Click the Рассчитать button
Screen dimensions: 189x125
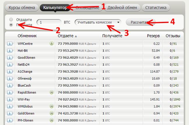141,22
